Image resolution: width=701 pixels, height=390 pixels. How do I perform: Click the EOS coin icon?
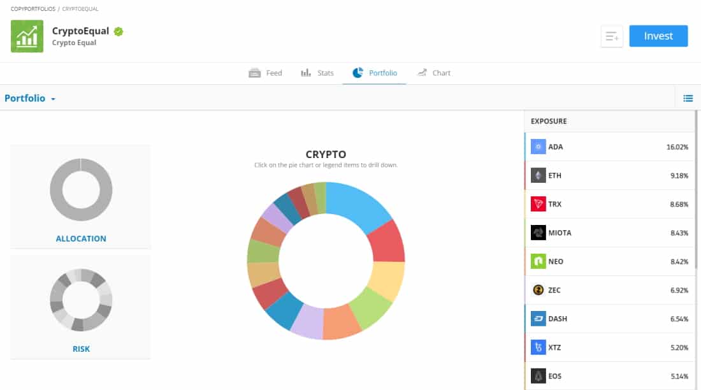tap(538, 376)
